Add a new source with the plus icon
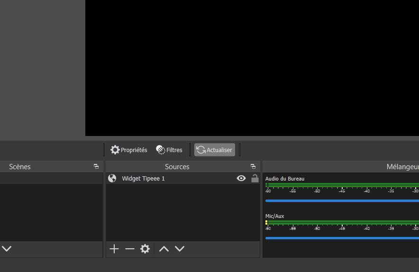This screenshot has height=272, width=419. (114, 249)
